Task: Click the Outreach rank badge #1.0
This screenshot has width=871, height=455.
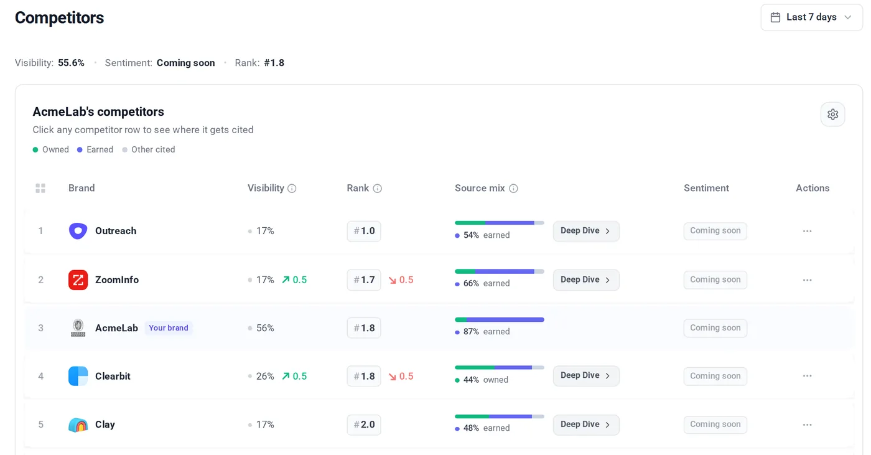Action: pyautogui.click(x=364, y=231)
